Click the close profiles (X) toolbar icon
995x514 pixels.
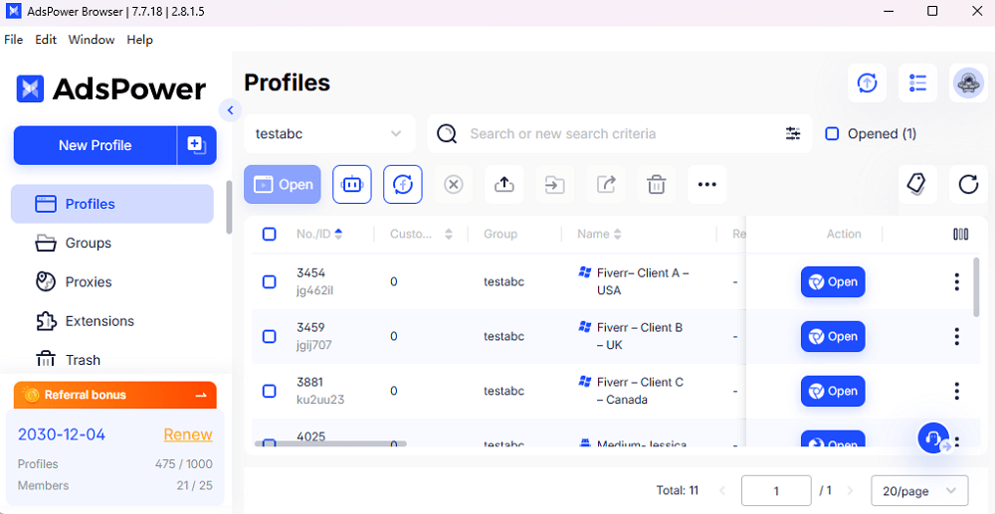pos(453,185)
